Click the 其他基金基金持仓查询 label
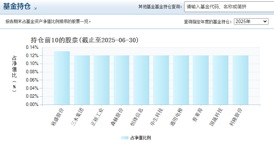Screen dimensions: 274x150 click(160, 7)
